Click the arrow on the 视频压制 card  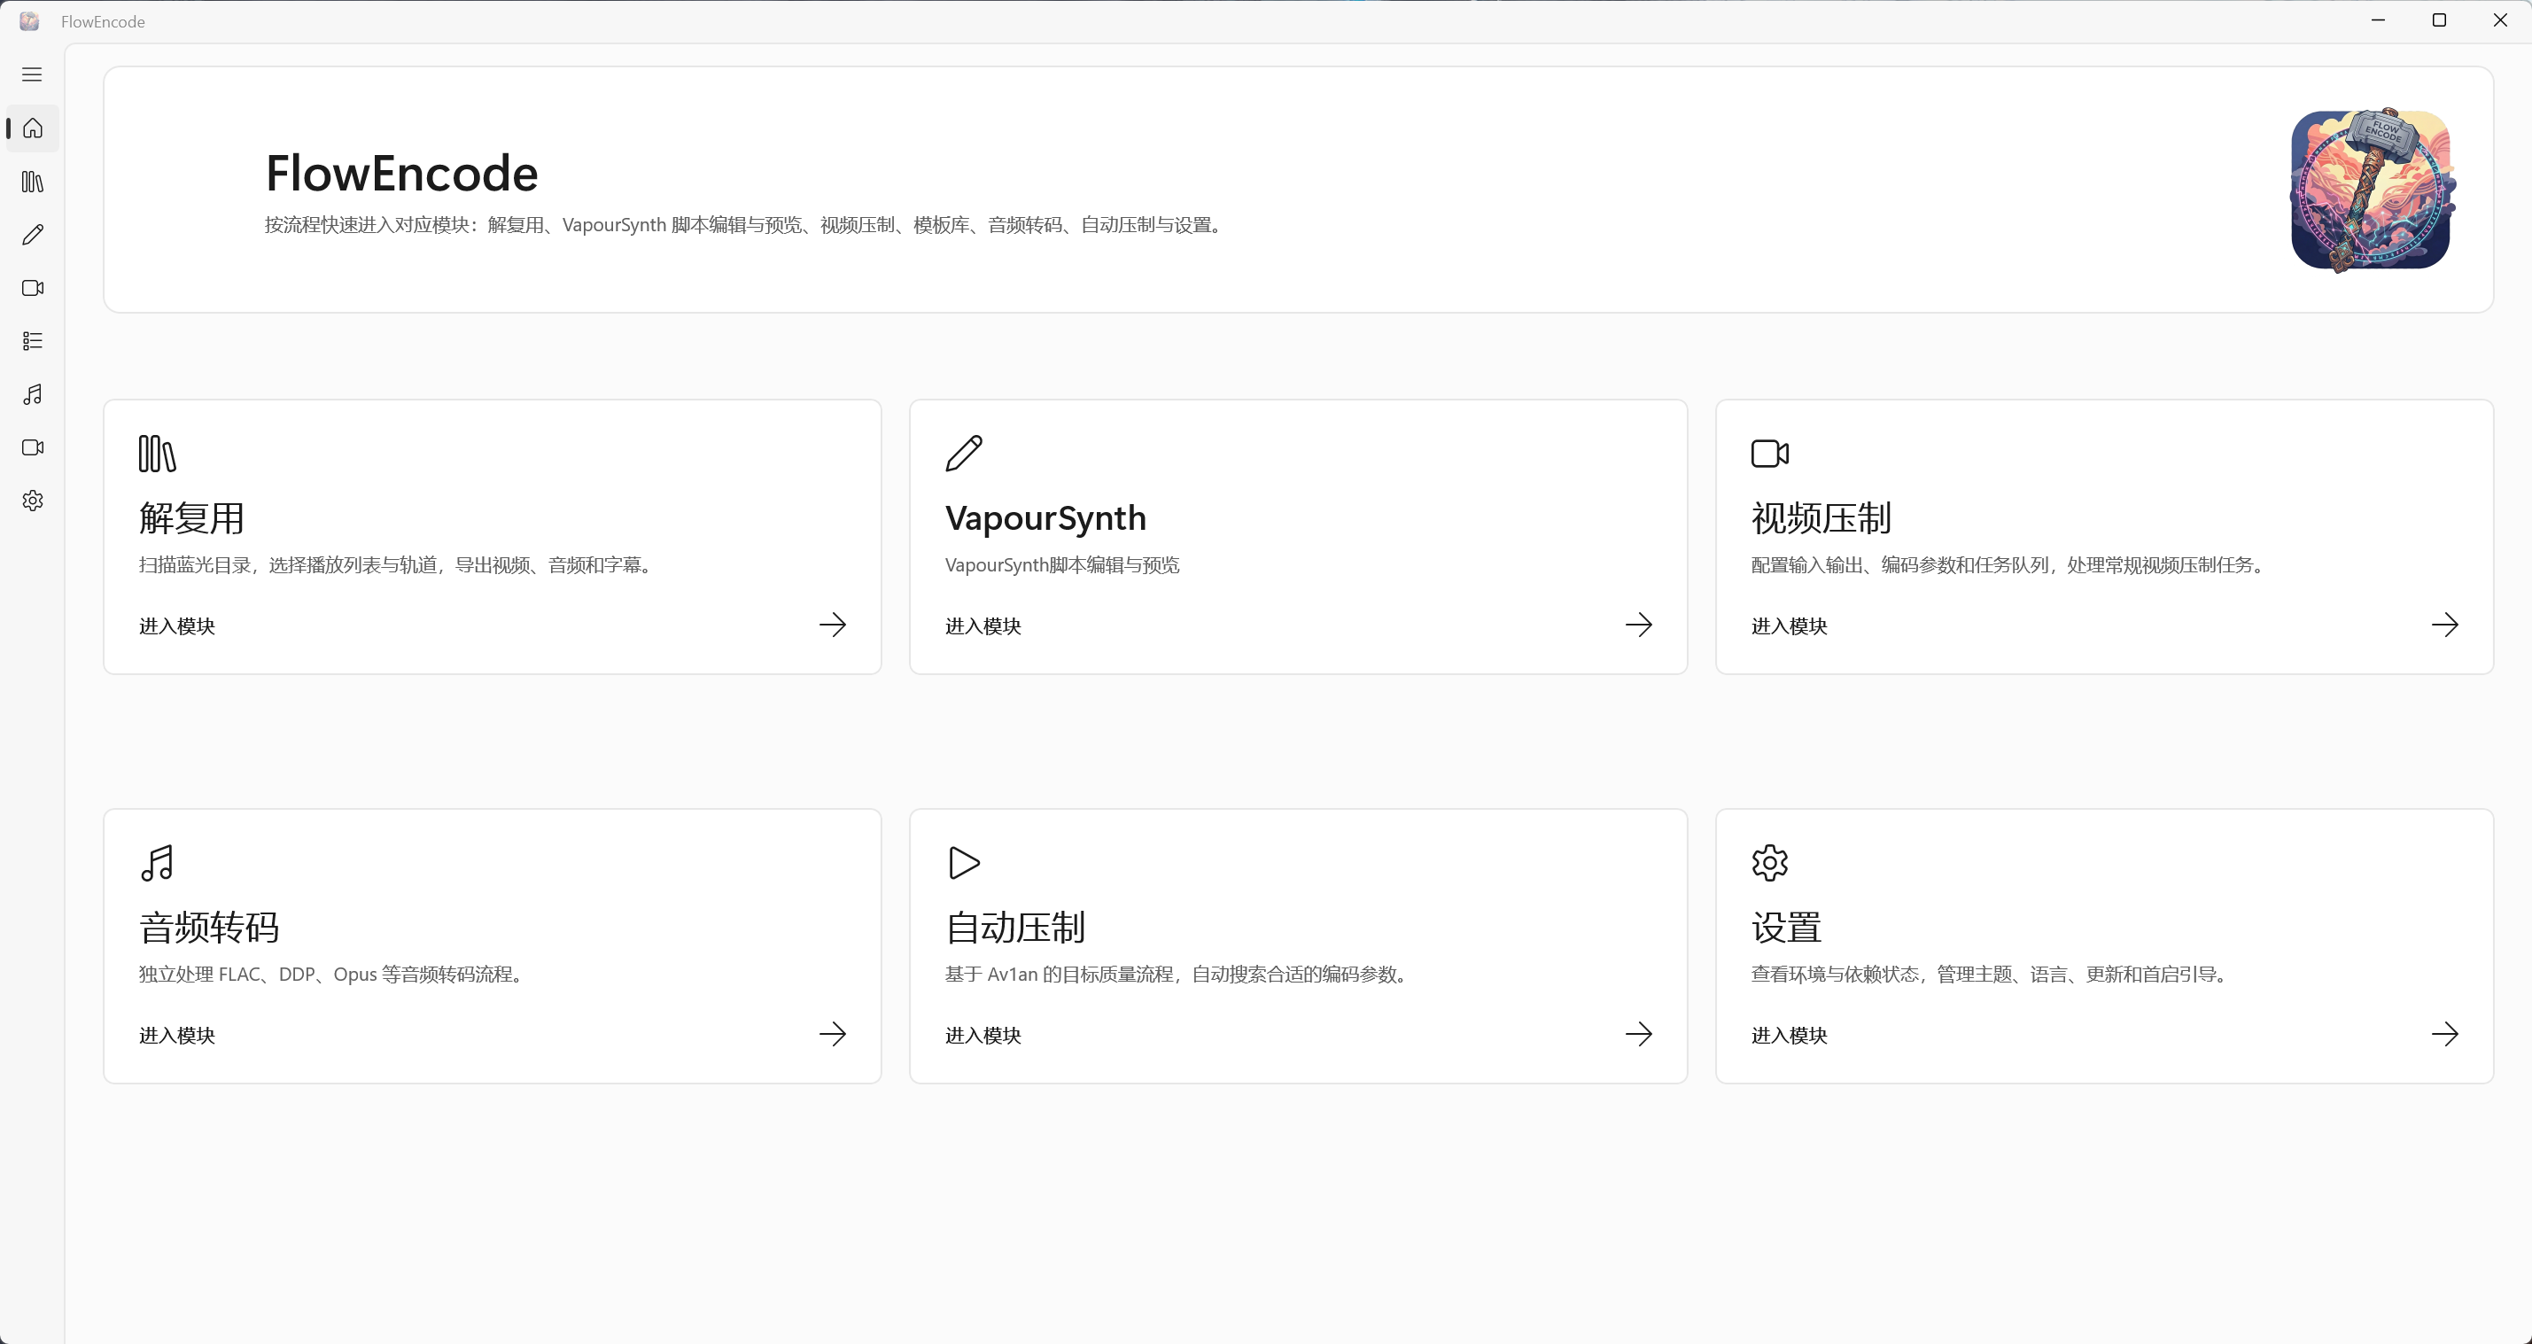pyautogui.click(x=2444, y=625)
